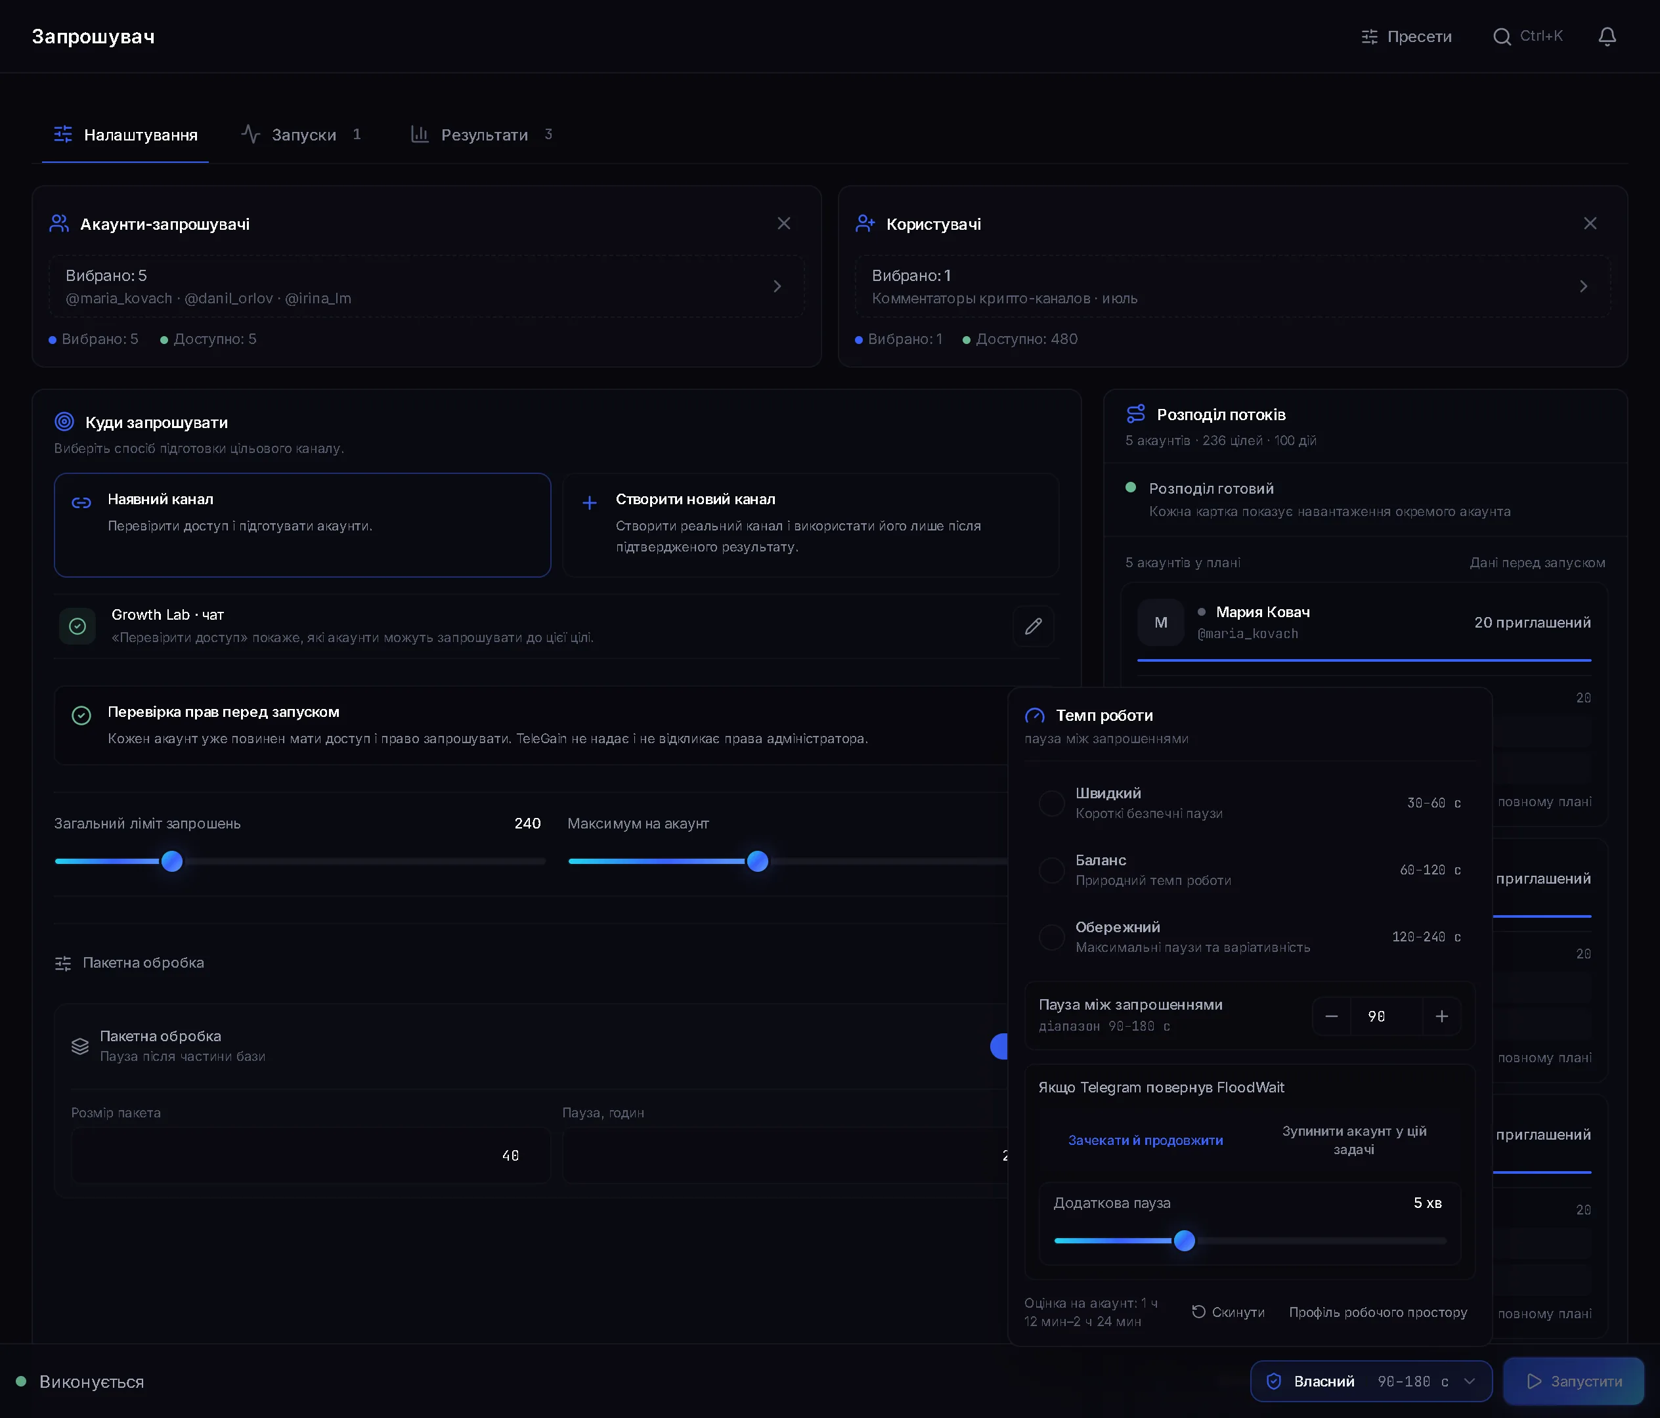Click the Запустити launch button

click(1573, 1381)
